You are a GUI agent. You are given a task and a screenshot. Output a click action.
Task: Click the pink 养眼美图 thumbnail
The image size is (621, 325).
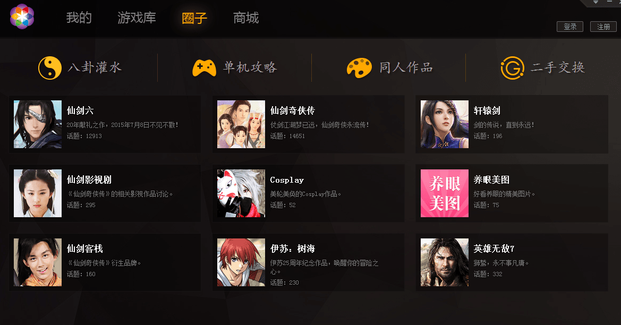[x=444, y=193]
